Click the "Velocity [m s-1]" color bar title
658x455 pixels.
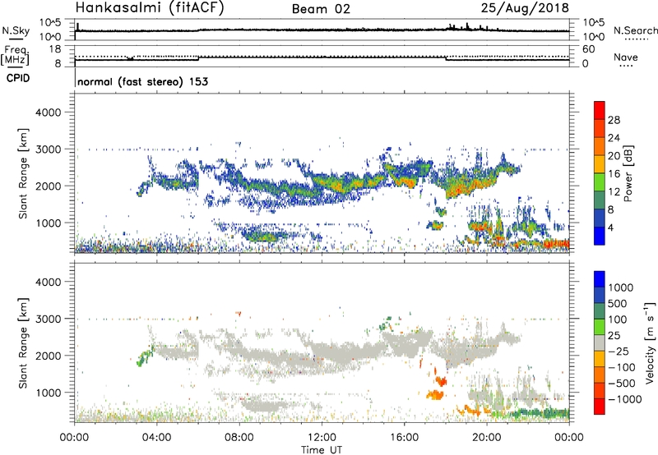tap(650, 342)
